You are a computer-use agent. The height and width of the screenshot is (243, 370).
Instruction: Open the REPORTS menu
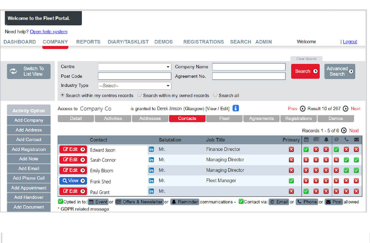pos(88,42)
